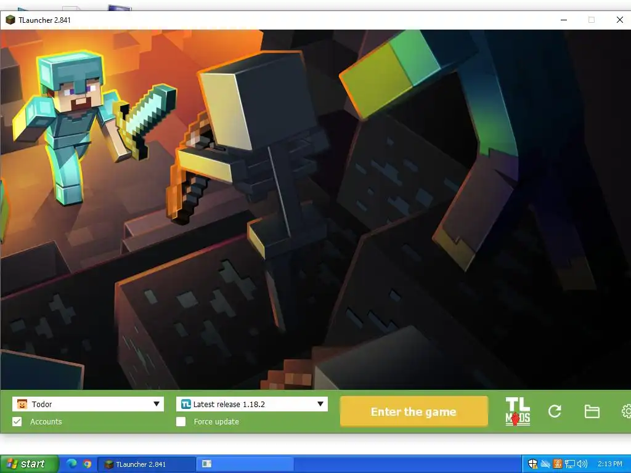Expand the Latest release 1.18.2 dropdown arrow

pos(320,404)
